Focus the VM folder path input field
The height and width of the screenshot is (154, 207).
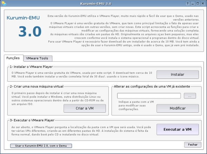coord(149,96)
